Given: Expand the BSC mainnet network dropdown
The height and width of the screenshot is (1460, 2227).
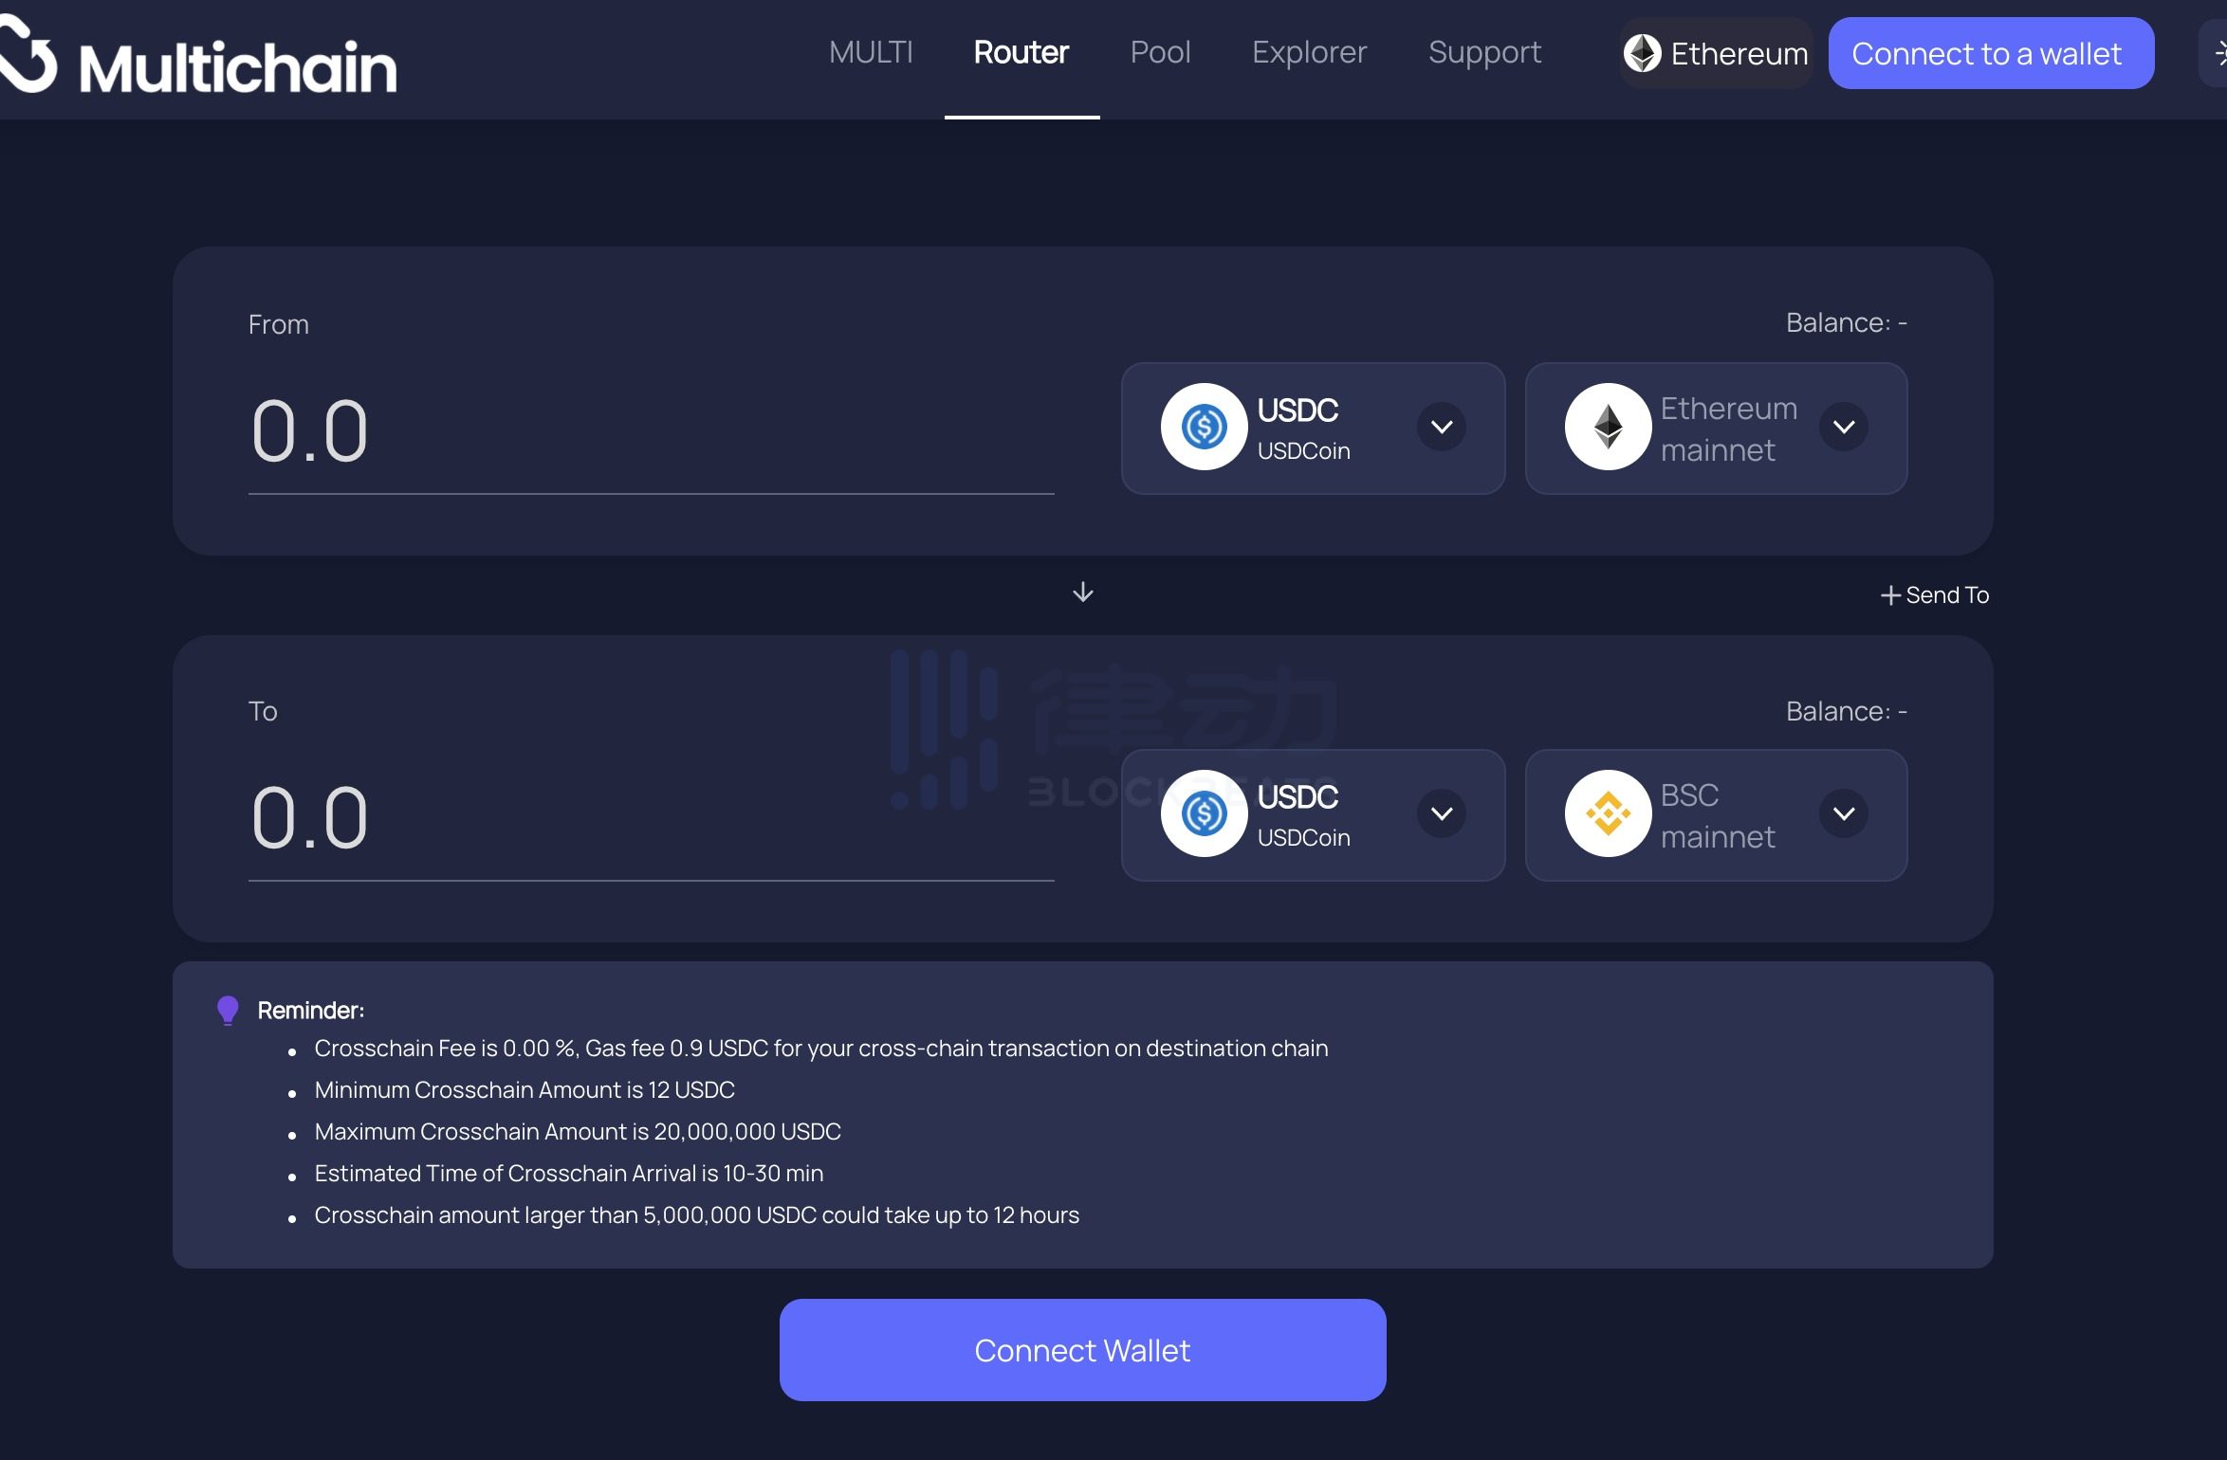Looking at the screenshot, I should [x=1844, y=813].
